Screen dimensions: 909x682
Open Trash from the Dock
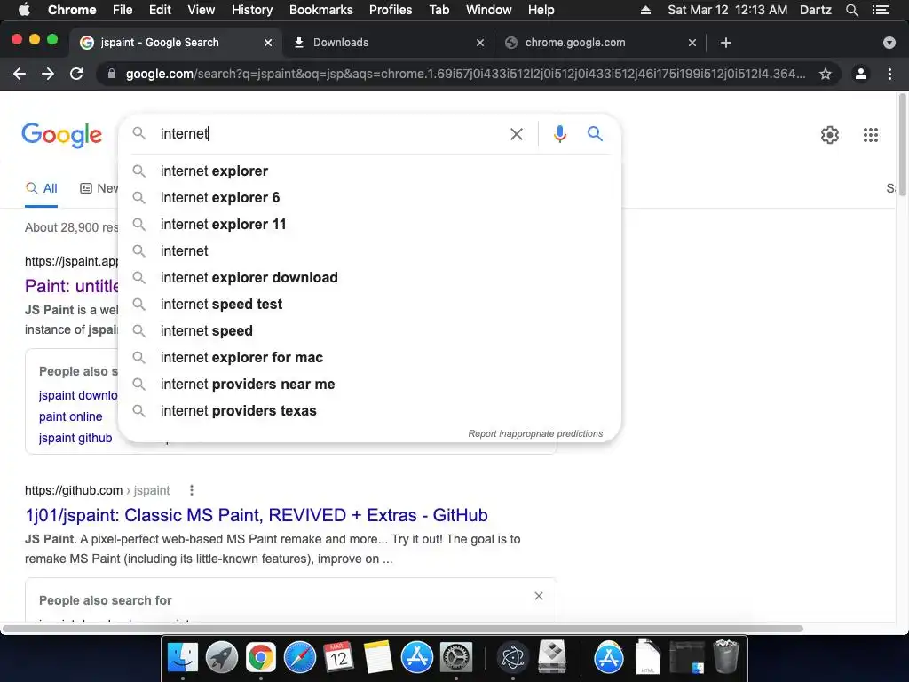coord(726,656)
